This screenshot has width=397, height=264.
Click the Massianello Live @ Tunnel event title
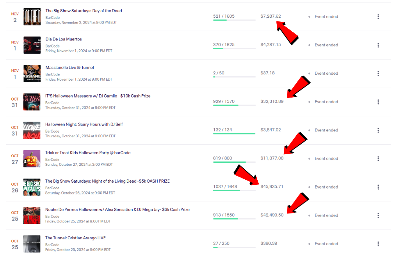[69, 67]
